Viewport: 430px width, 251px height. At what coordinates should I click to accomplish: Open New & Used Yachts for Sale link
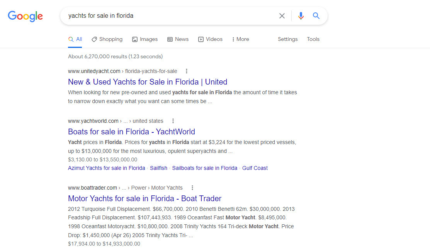pyautogui.click(x=148, y=82)
